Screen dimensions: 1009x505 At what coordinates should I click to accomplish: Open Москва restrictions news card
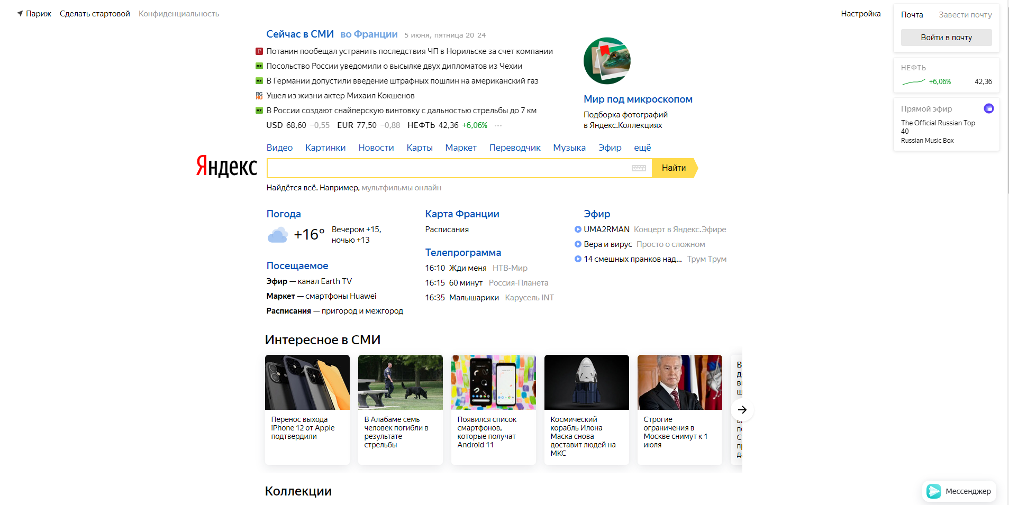click(x=680, y=410)
